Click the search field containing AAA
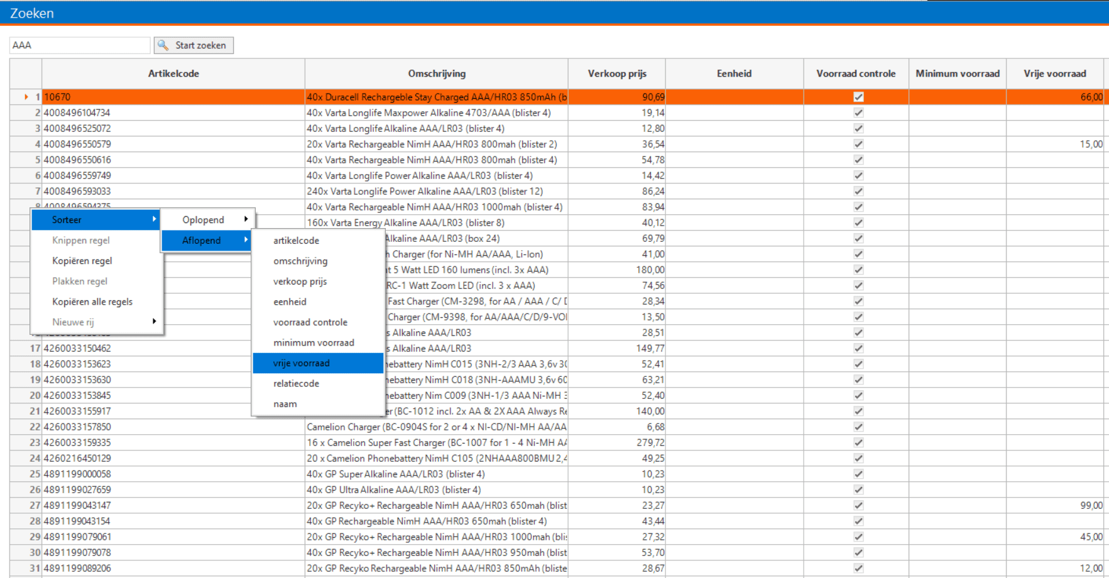 (80, 45)
